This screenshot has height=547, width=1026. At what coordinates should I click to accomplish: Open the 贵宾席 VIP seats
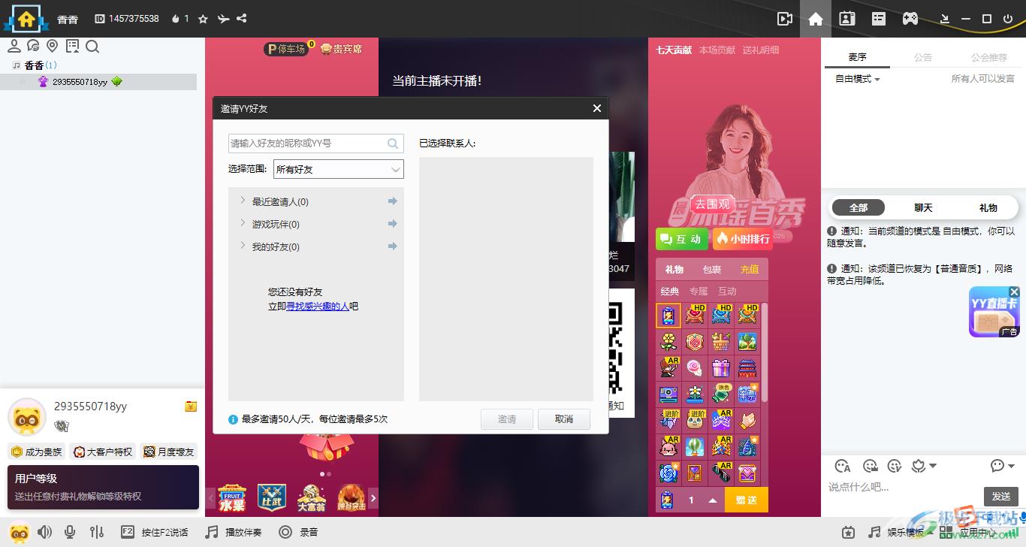click(341, 49)
